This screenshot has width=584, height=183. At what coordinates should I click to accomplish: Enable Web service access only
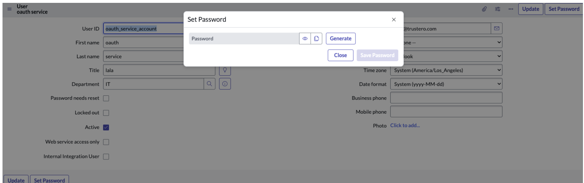point(106,142)
